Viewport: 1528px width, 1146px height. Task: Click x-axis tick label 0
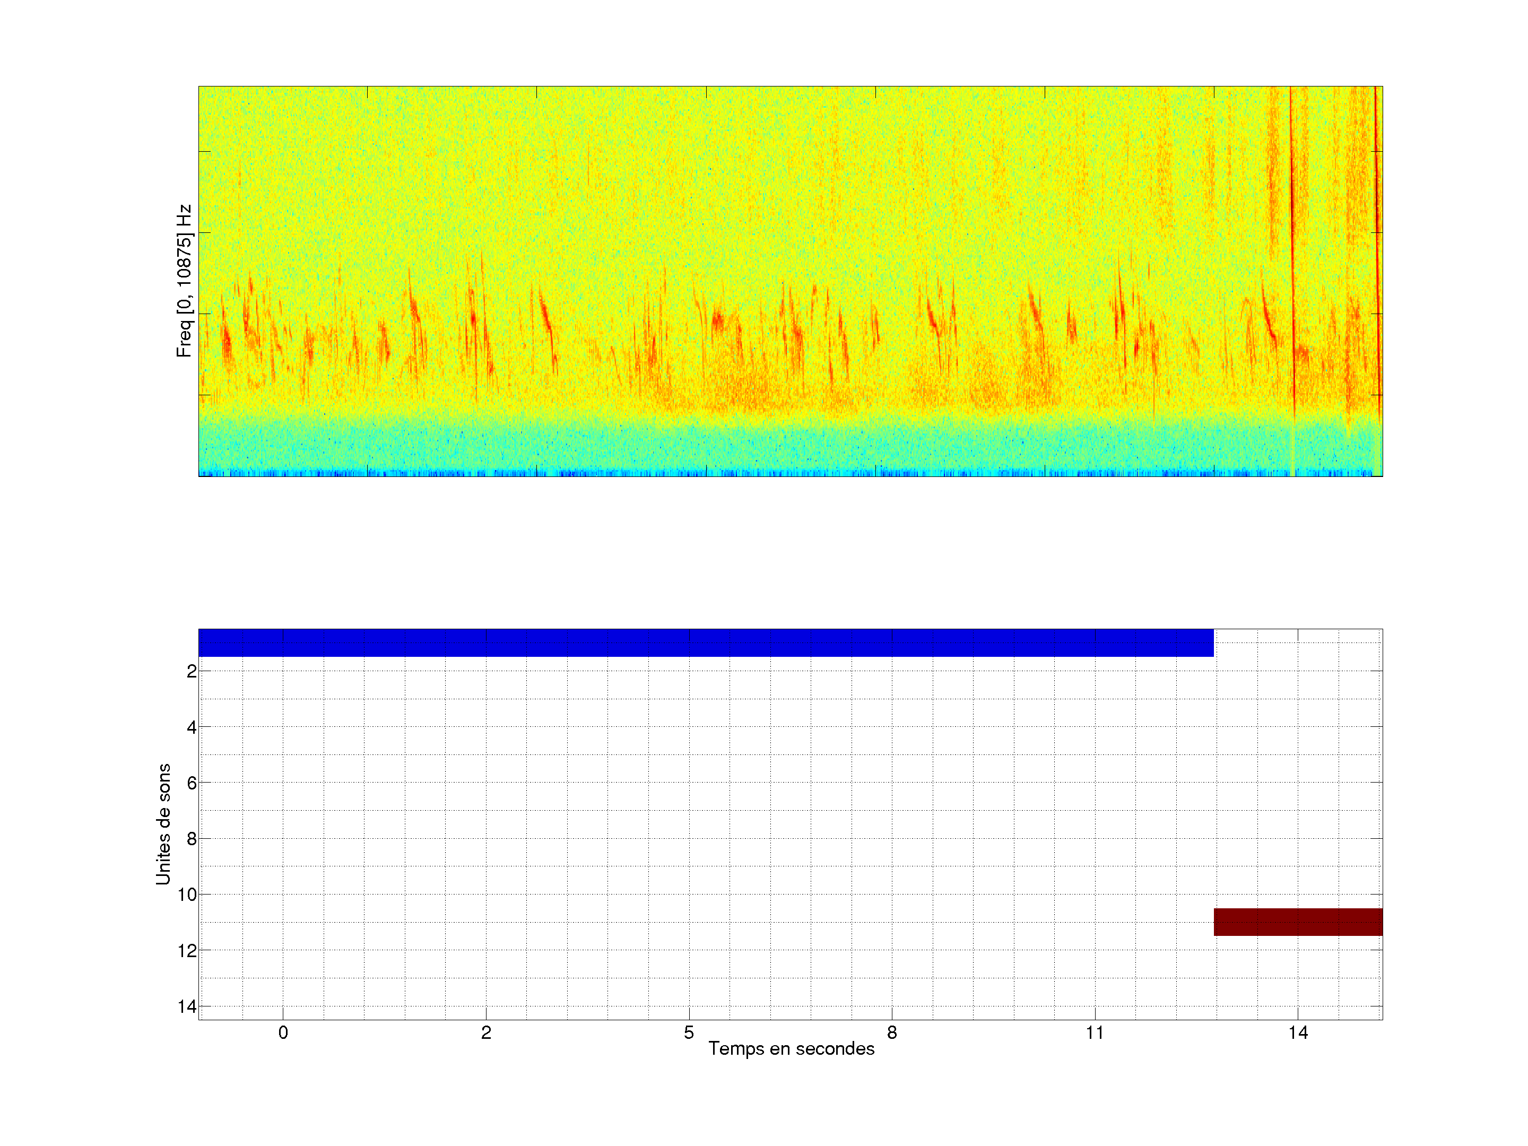point(283,1032)
